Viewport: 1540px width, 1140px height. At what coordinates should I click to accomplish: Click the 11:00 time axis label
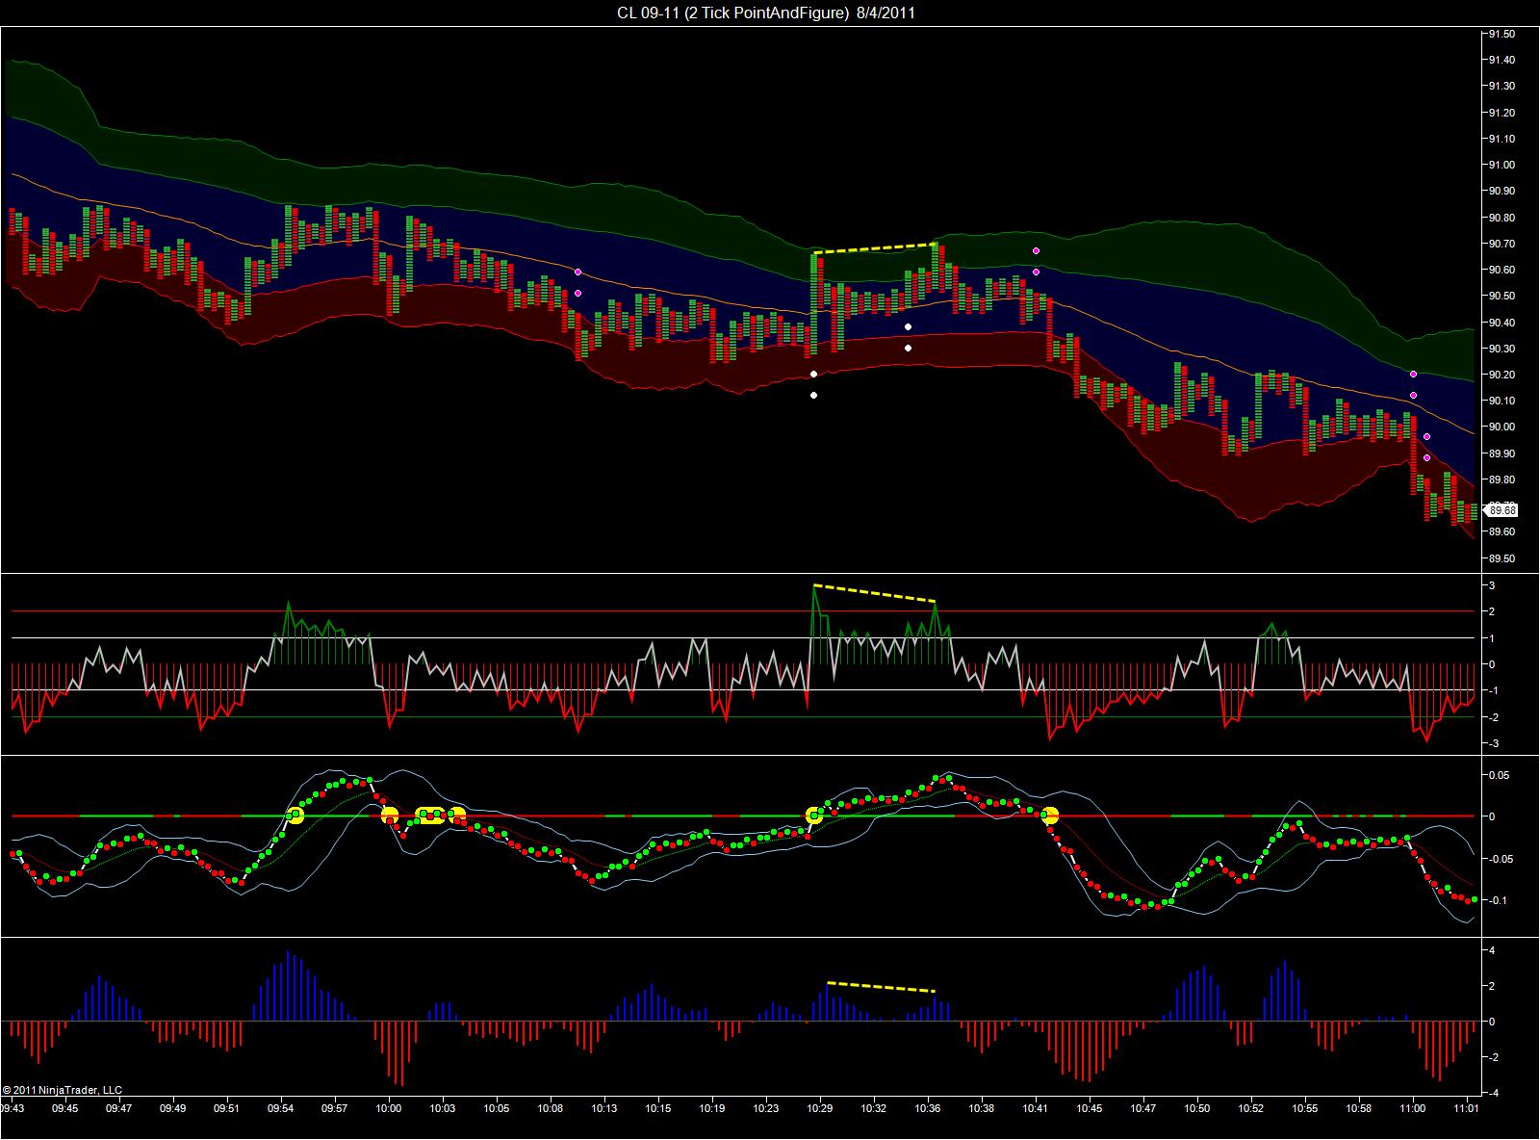(x=1413, y=1108)
